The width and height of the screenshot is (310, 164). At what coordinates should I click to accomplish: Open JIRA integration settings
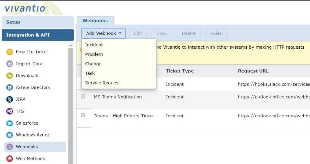20,99
